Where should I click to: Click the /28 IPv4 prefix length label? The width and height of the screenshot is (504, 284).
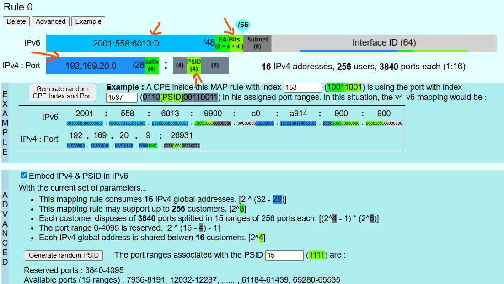(x=138, y=66)
